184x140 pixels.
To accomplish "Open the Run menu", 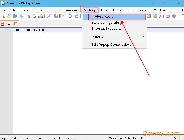I will coord(130,10).
